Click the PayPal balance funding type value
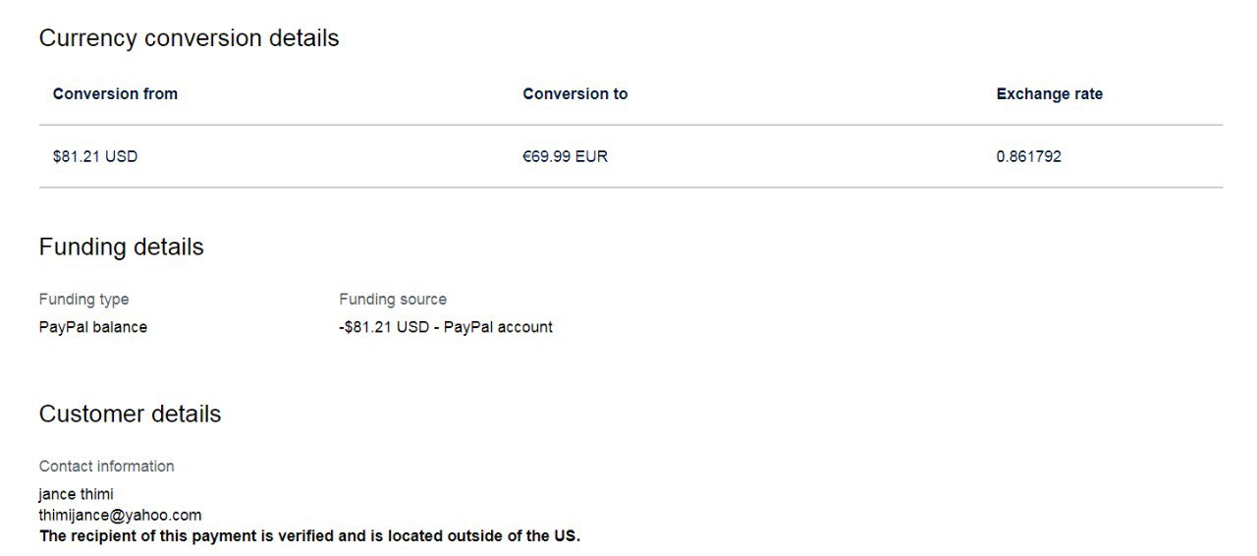The image size is (1257, 556). click(x=93, y=327)
